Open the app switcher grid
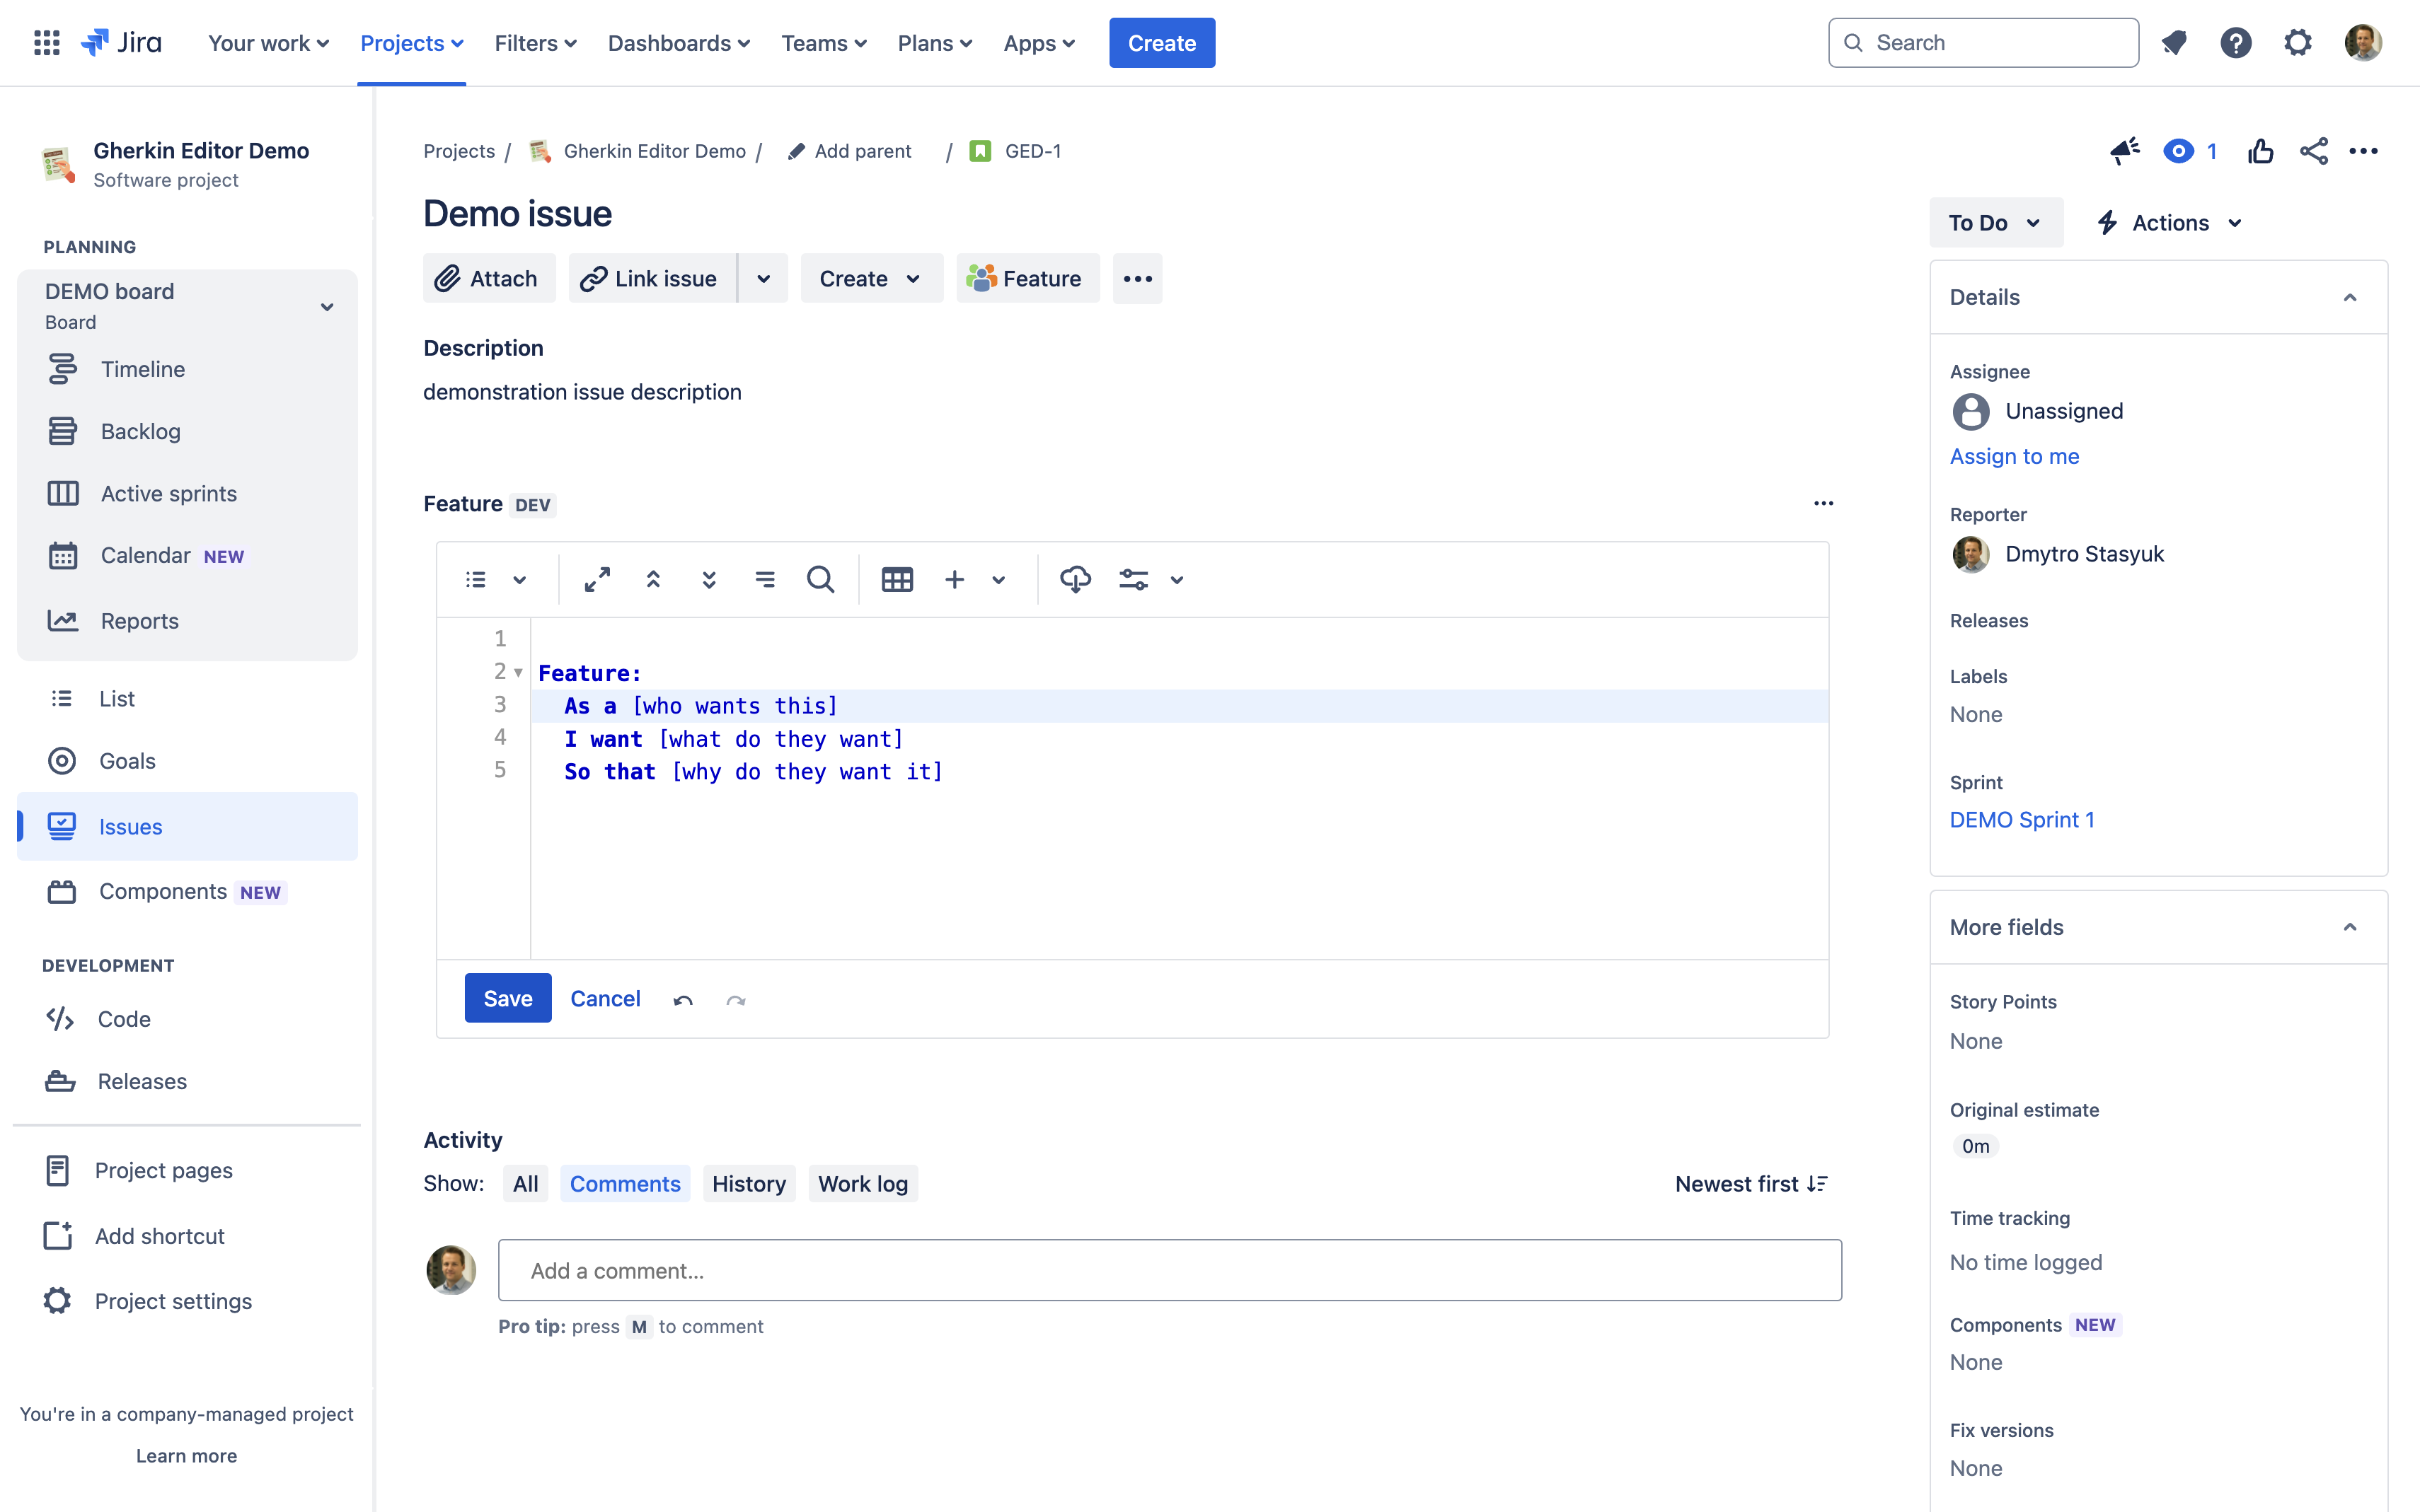This screenshot has width=2420, height=1512. (47, 43)
